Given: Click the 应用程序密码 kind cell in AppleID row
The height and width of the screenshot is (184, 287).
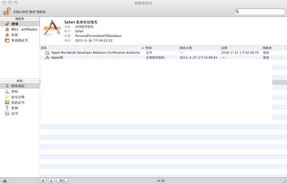Looking at the screenshot, I should (155, 58).
